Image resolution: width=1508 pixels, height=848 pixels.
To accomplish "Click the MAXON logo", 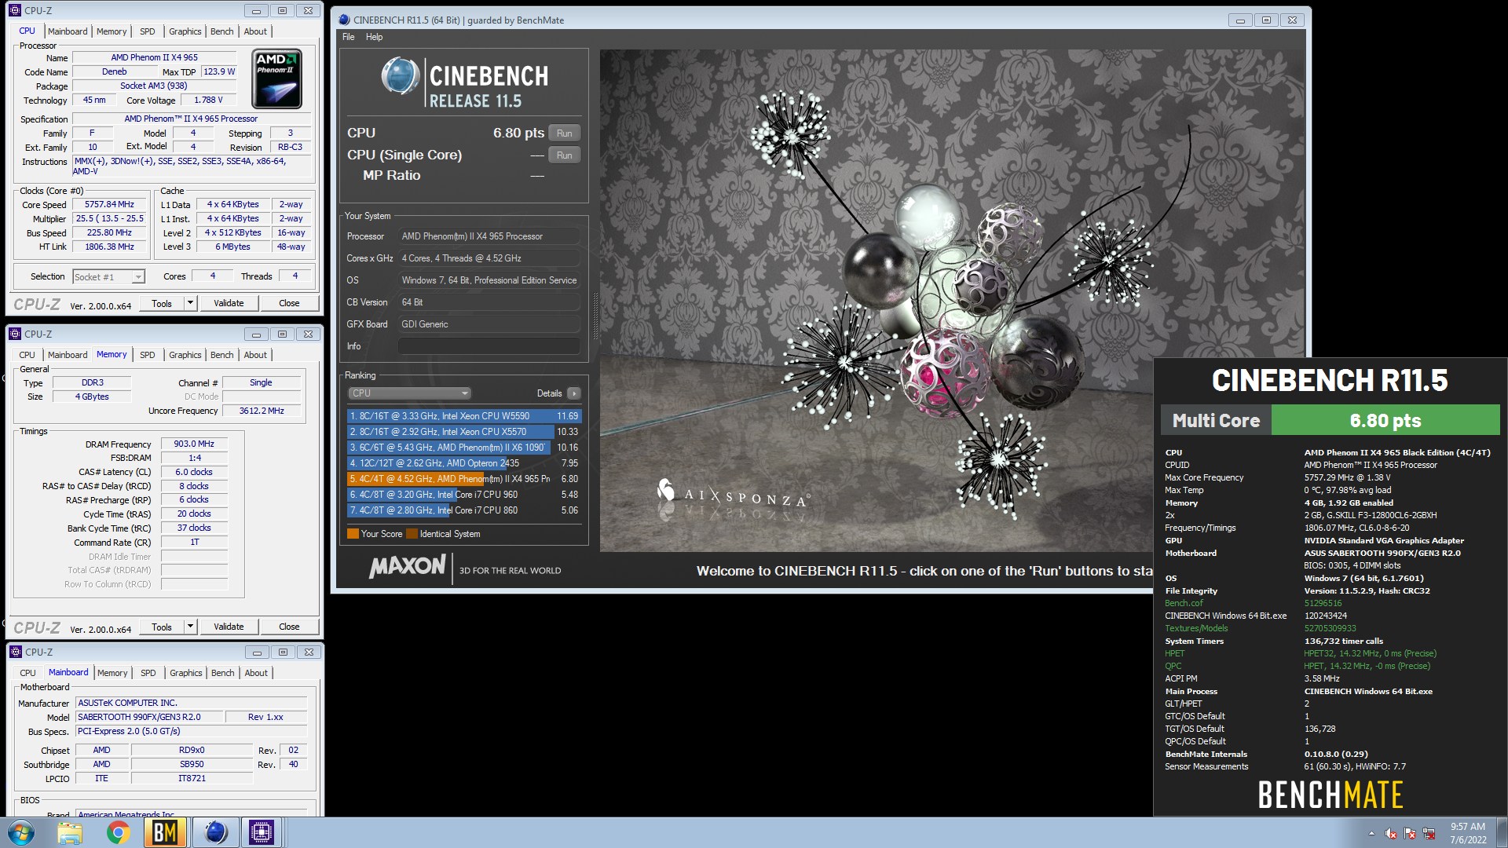I will tap(408, 566).
